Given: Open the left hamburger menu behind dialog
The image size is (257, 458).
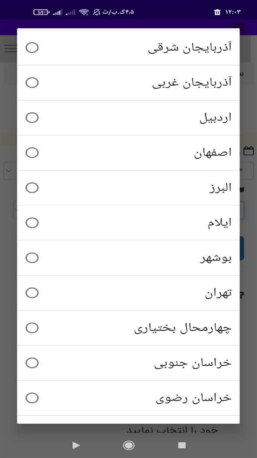Looking at the screenshot, I should (10, 48).
